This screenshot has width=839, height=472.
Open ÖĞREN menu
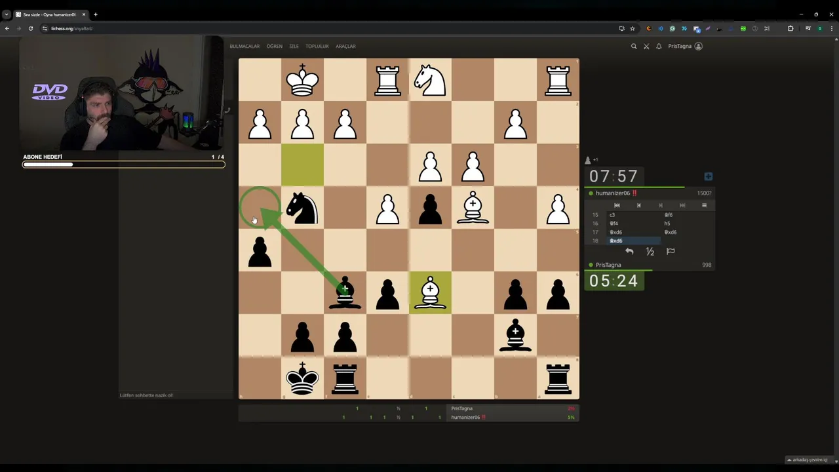(274, 46)
